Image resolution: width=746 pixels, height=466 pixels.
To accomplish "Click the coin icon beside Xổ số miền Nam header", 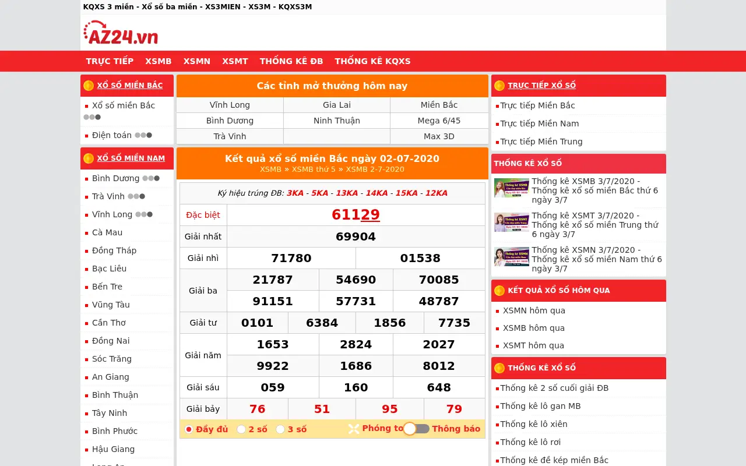I will [89, 158].
